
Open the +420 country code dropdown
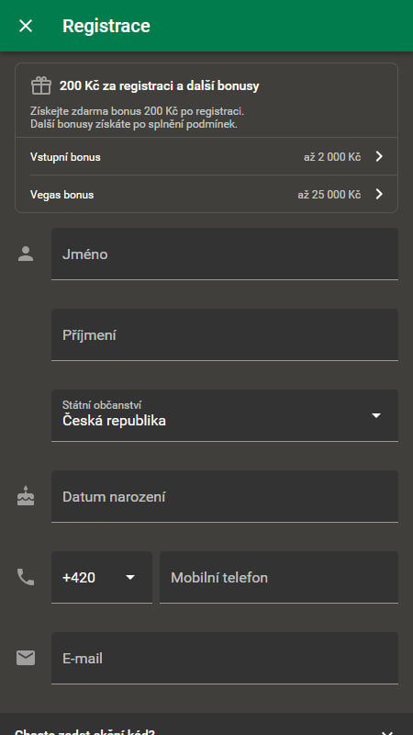[102, 577]
